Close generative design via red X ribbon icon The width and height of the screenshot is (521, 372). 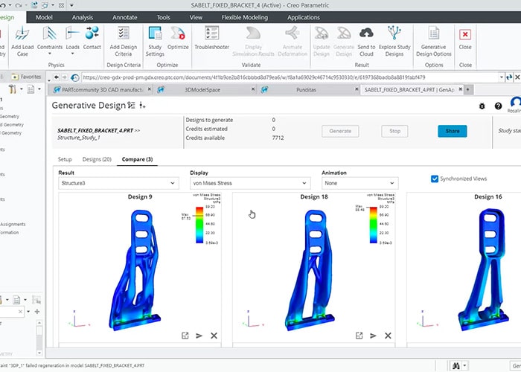click(x=465, y=34)
